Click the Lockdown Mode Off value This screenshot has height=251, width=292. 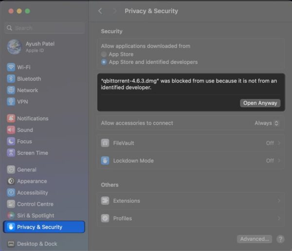[x=270, y=160]
